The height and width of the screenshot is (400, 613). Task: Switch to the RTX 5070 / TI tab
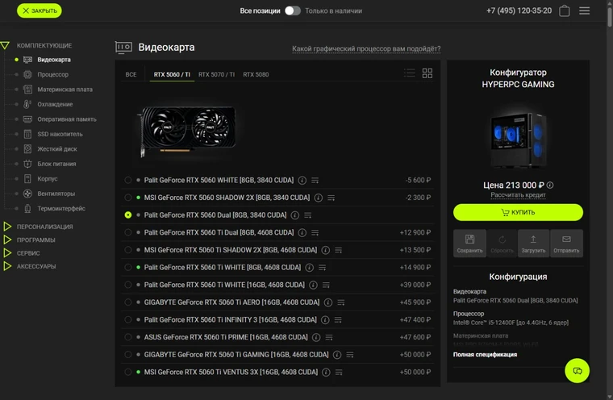pos(217,74)
